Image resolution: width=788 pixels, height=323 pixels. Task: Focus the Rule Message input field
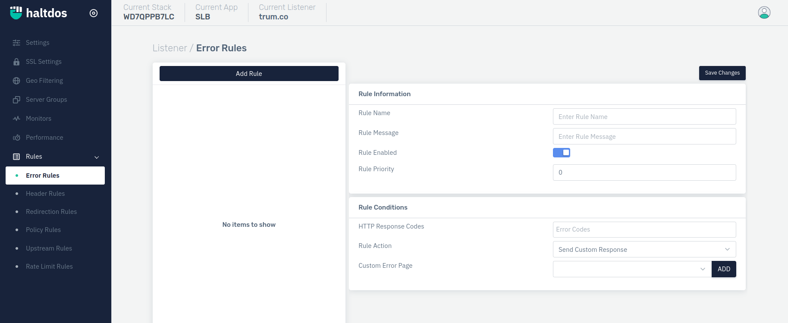tap(644, 136)
